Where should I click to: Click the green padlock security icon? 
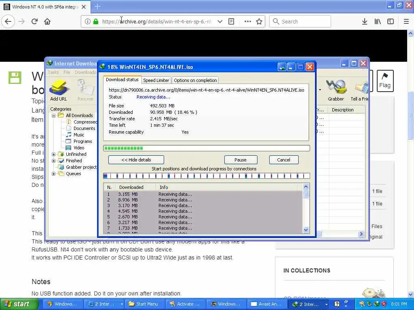tap(96, 22)
